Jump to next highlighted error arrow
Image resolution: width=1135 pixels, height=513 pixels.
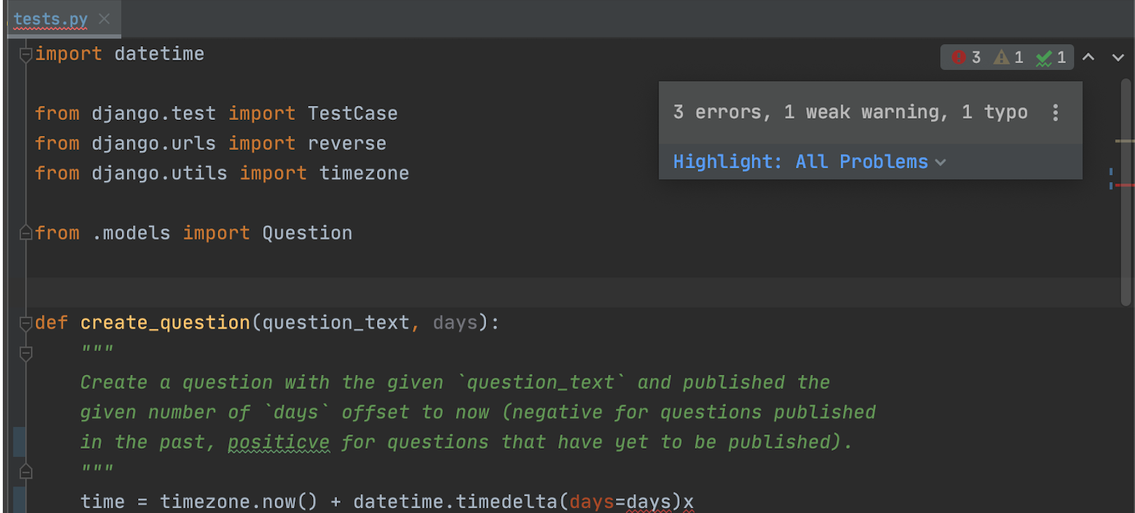(x=1118, y=57)
